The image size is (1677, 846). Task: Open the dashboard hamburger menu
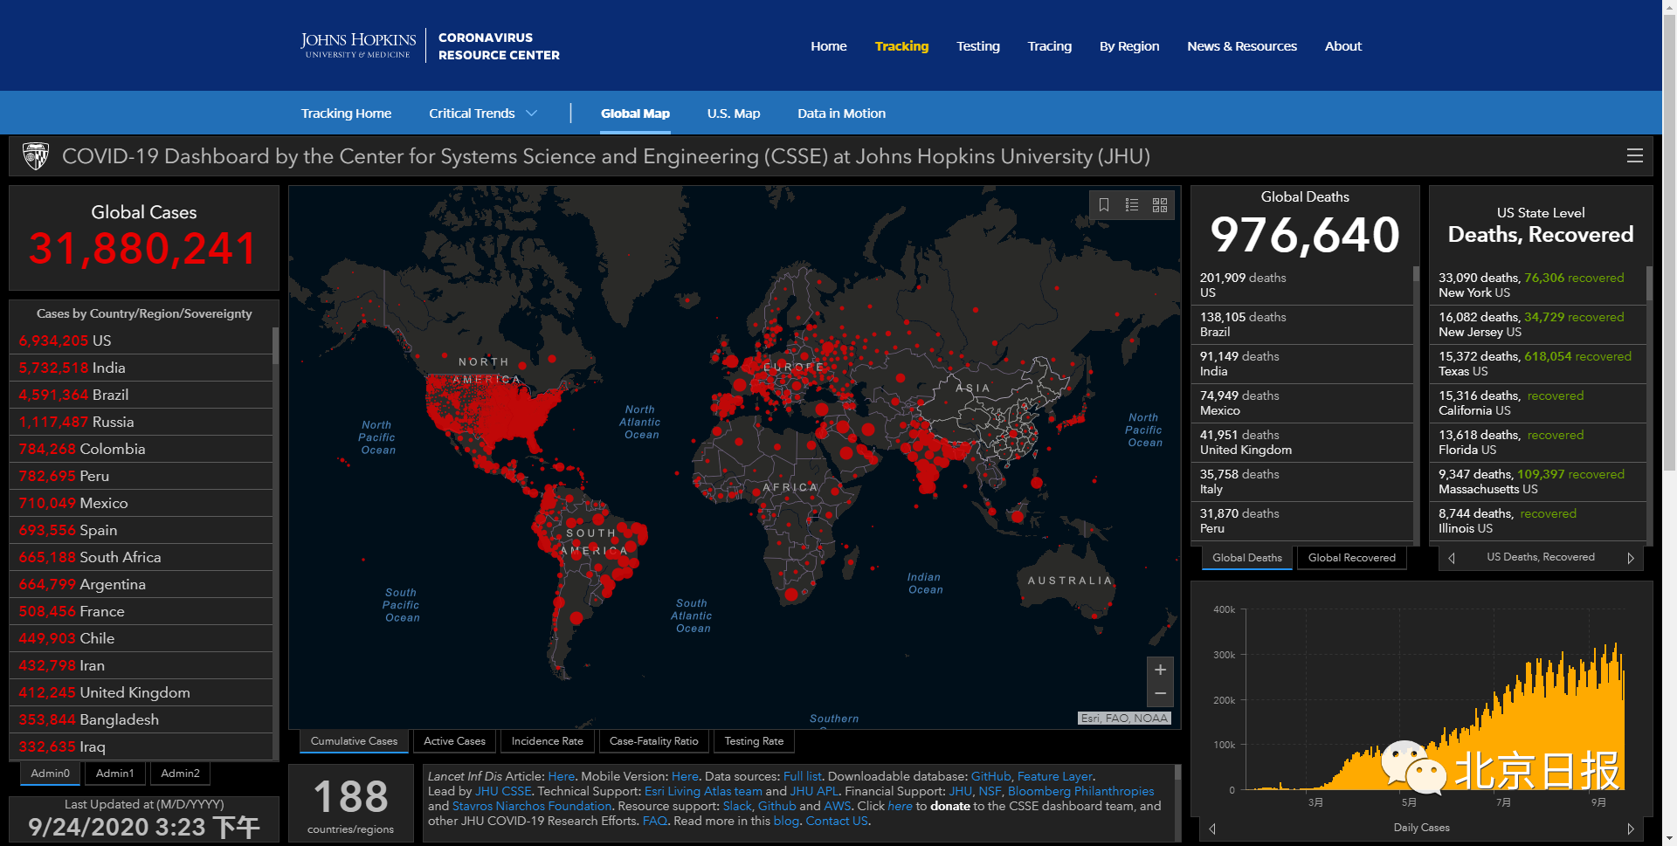coord(1635,155)
